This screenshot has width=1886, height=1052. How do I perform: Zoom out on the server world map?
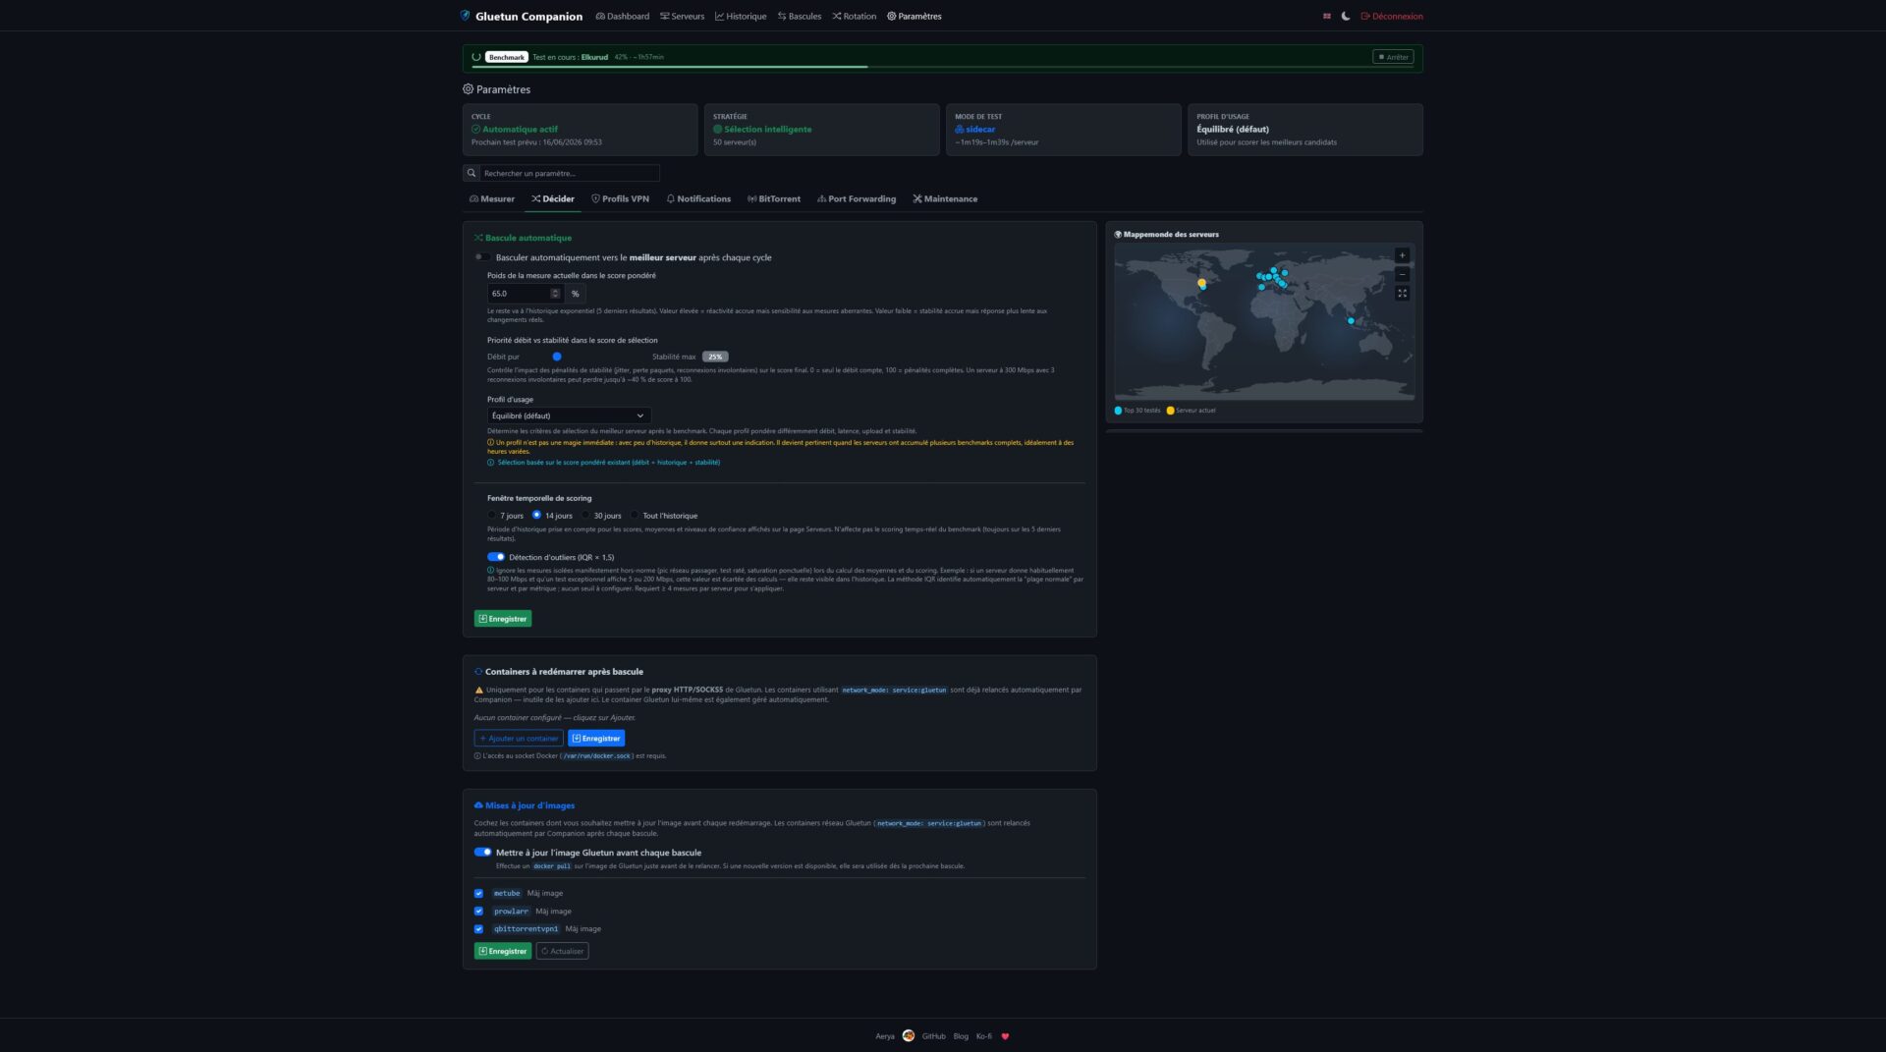pos(1402,274)
